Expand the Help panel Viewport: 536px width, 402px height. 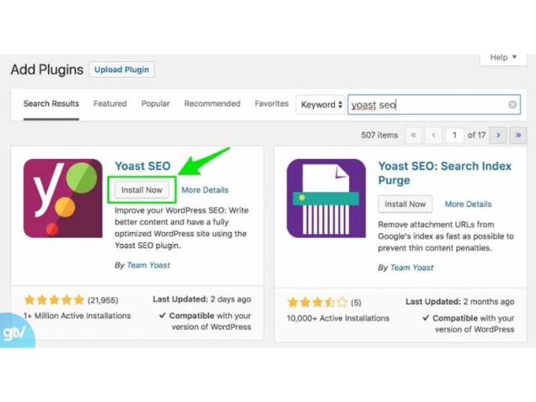pos(501,58)
